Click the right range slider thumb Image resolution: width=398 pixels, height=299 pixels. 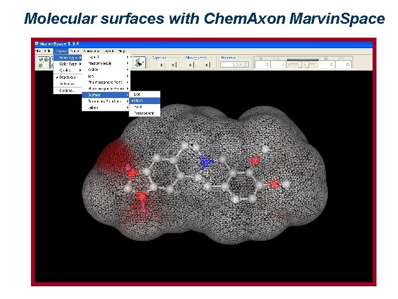click(307, 65)
